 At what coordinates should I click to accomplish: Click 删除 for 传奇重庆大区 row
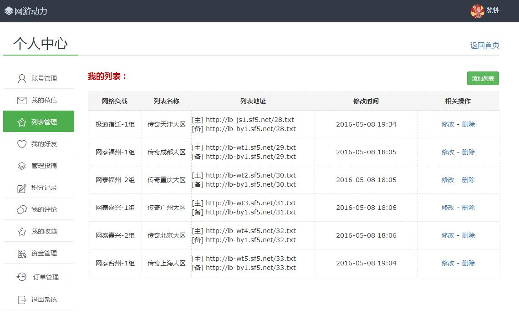pos(468,180)
